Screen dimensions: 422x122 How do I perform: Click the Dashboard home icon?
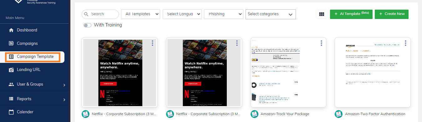click(x=11, y=30)
